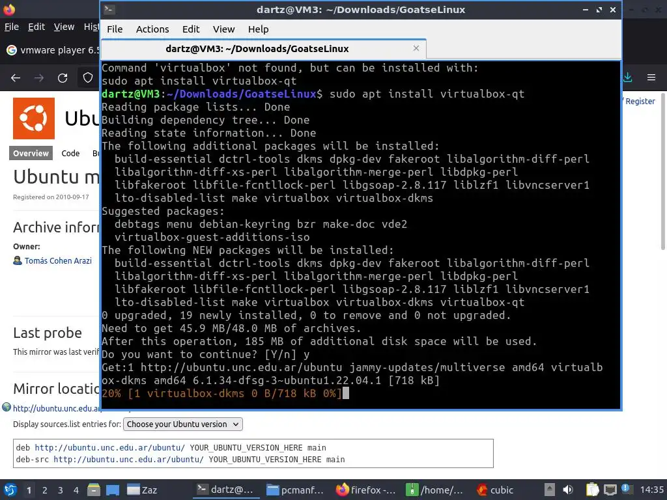Click deb-src http://ubuntu.unc.edu.ar/ubuntu/ link

pyautogui.click(x=128, y=460)
